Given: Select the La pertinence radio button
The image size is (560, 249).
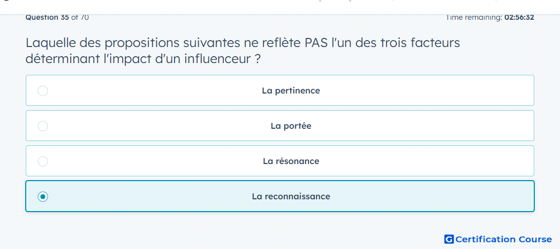Looking at the screenshot, I should point(43,91).
